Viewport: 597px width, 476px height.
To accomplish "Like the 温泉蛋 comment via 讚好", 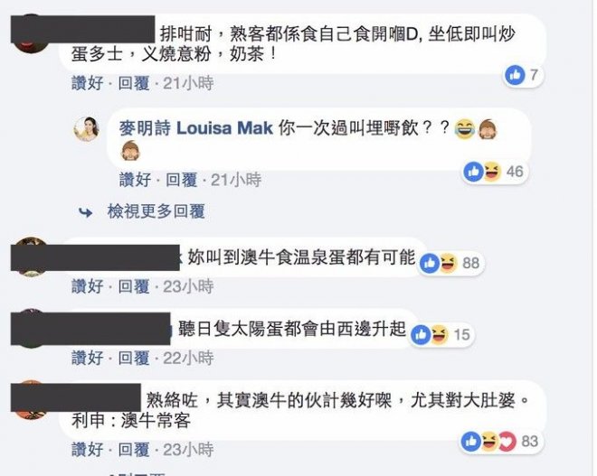I will click(x=87, y=286).
